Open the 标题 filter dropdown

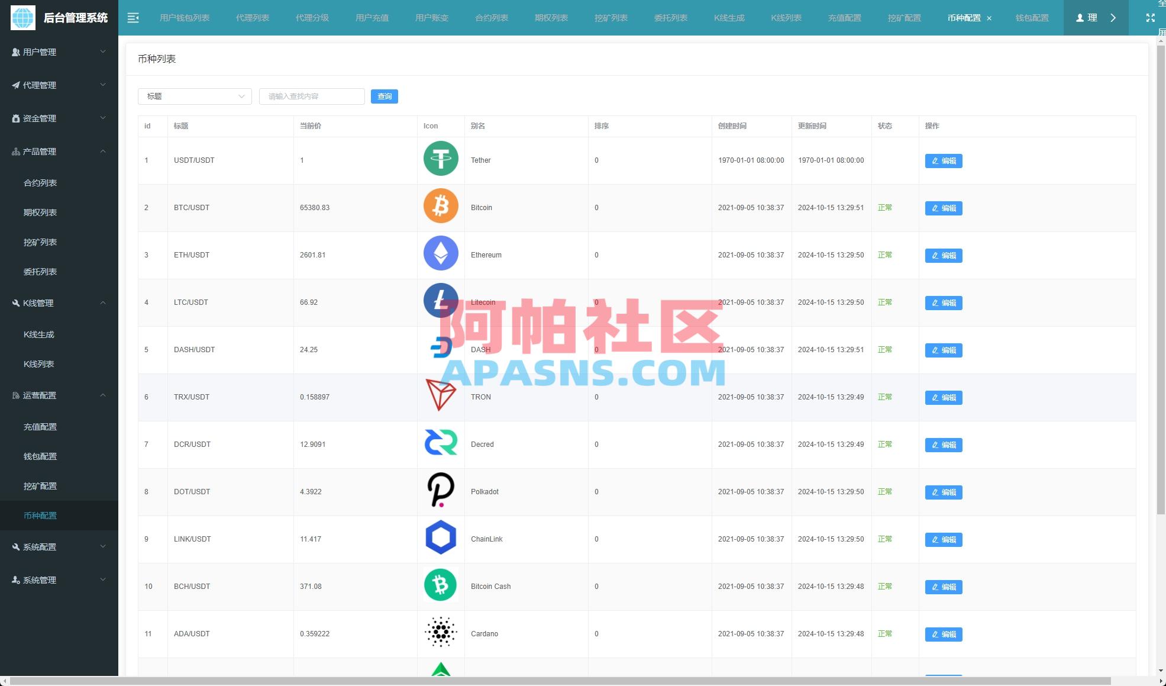click(x=195, y=96)
